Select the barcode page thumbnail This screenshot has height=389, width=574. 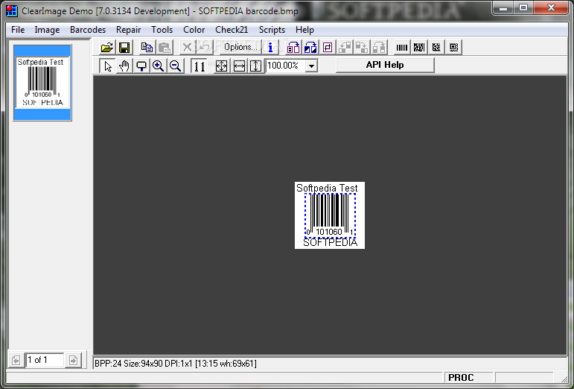click(x=42, y=83)
